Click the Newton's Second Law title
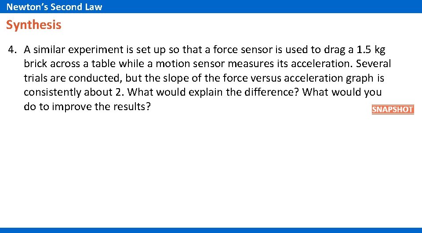 click(54, 7)
